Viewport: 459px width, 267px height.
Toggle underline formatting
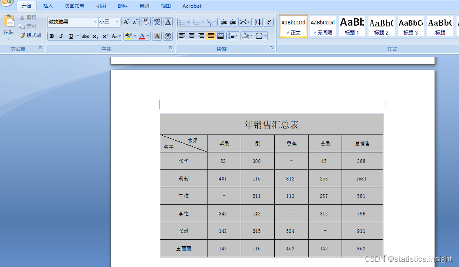[71, 36]
